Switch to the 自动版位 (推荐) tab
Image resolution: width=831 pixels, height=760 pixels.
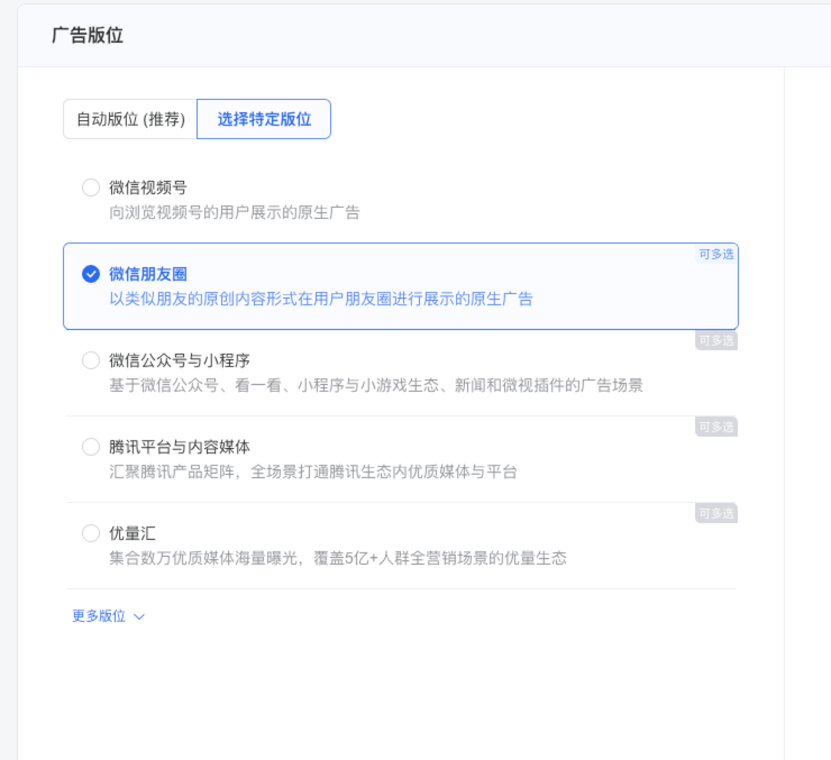pos(130,119)
